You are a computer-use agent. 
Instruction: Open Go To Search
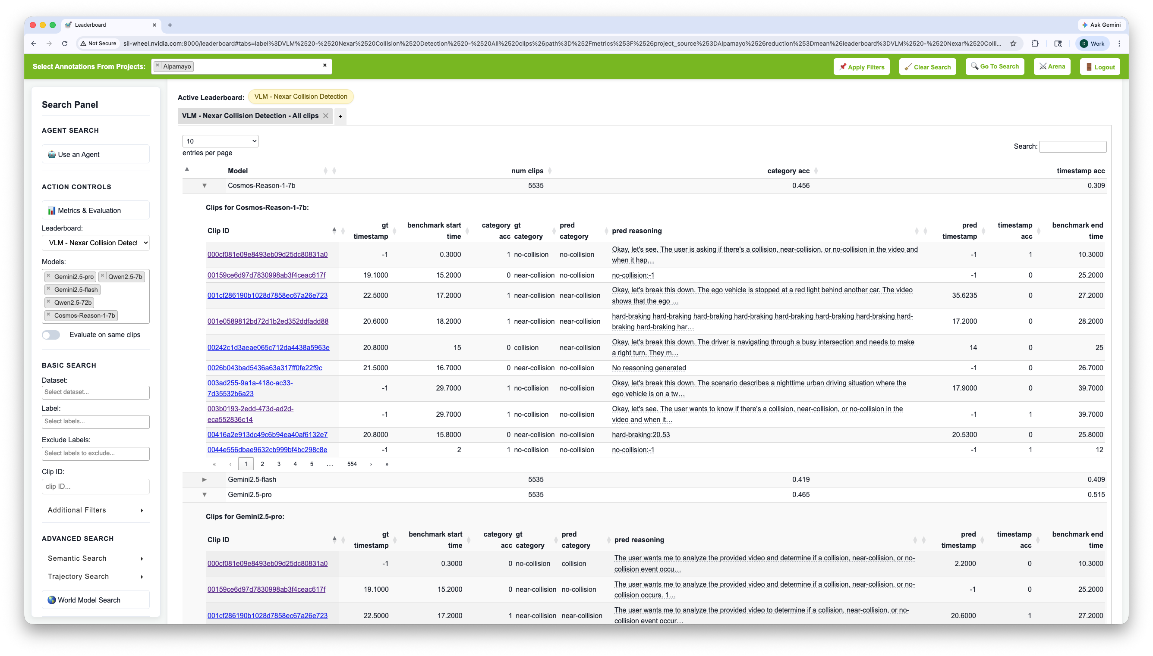coord(995,66)
